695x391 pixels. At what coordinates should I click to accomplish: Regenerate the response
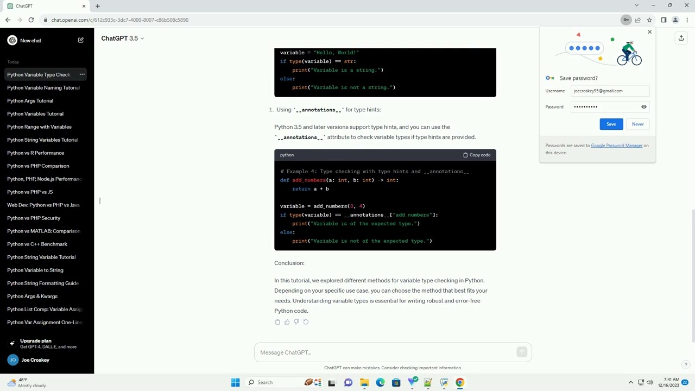(x=306, y=322)
